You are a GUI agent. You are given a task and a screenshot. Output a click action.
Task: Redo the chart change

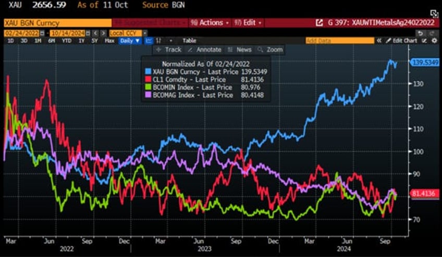(432, 33)
